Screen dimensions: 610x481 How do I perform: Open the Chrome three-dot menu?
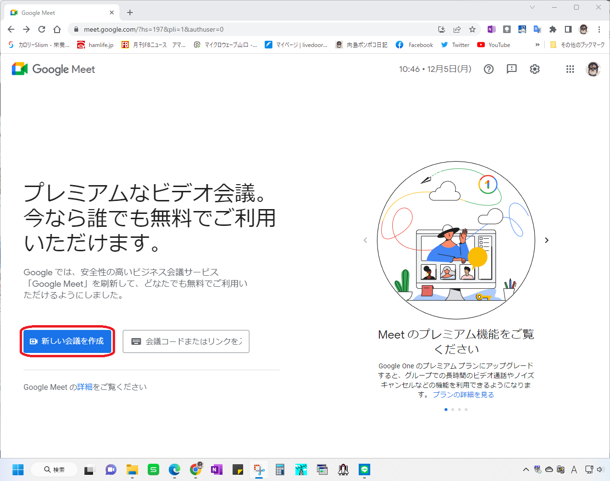[x=599, y=29]
